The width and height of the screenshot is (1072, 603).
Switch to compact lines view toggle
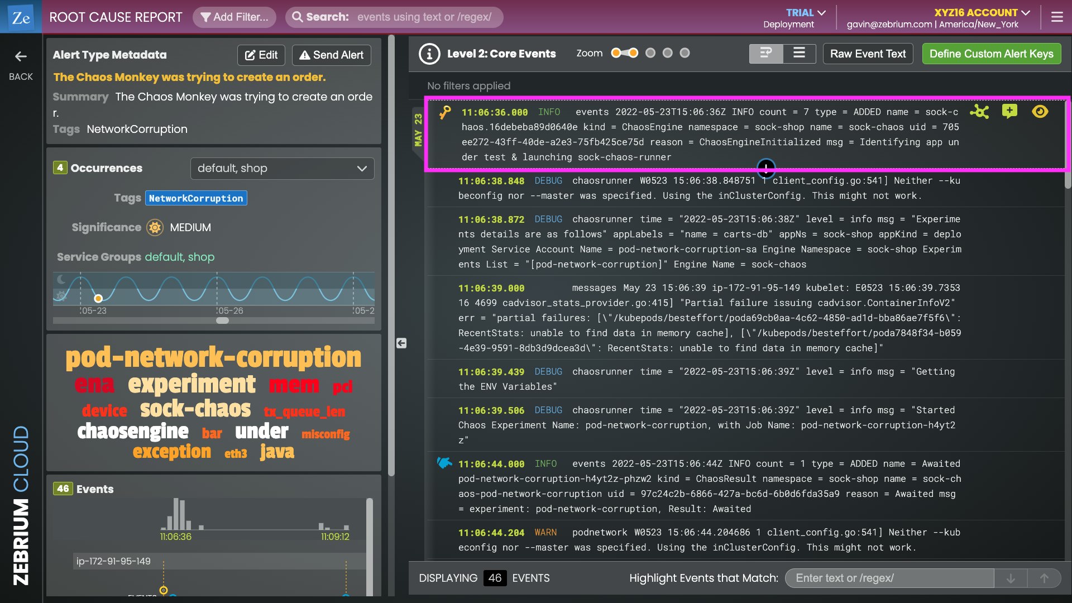pyautogui.click(x=799, y=54)
